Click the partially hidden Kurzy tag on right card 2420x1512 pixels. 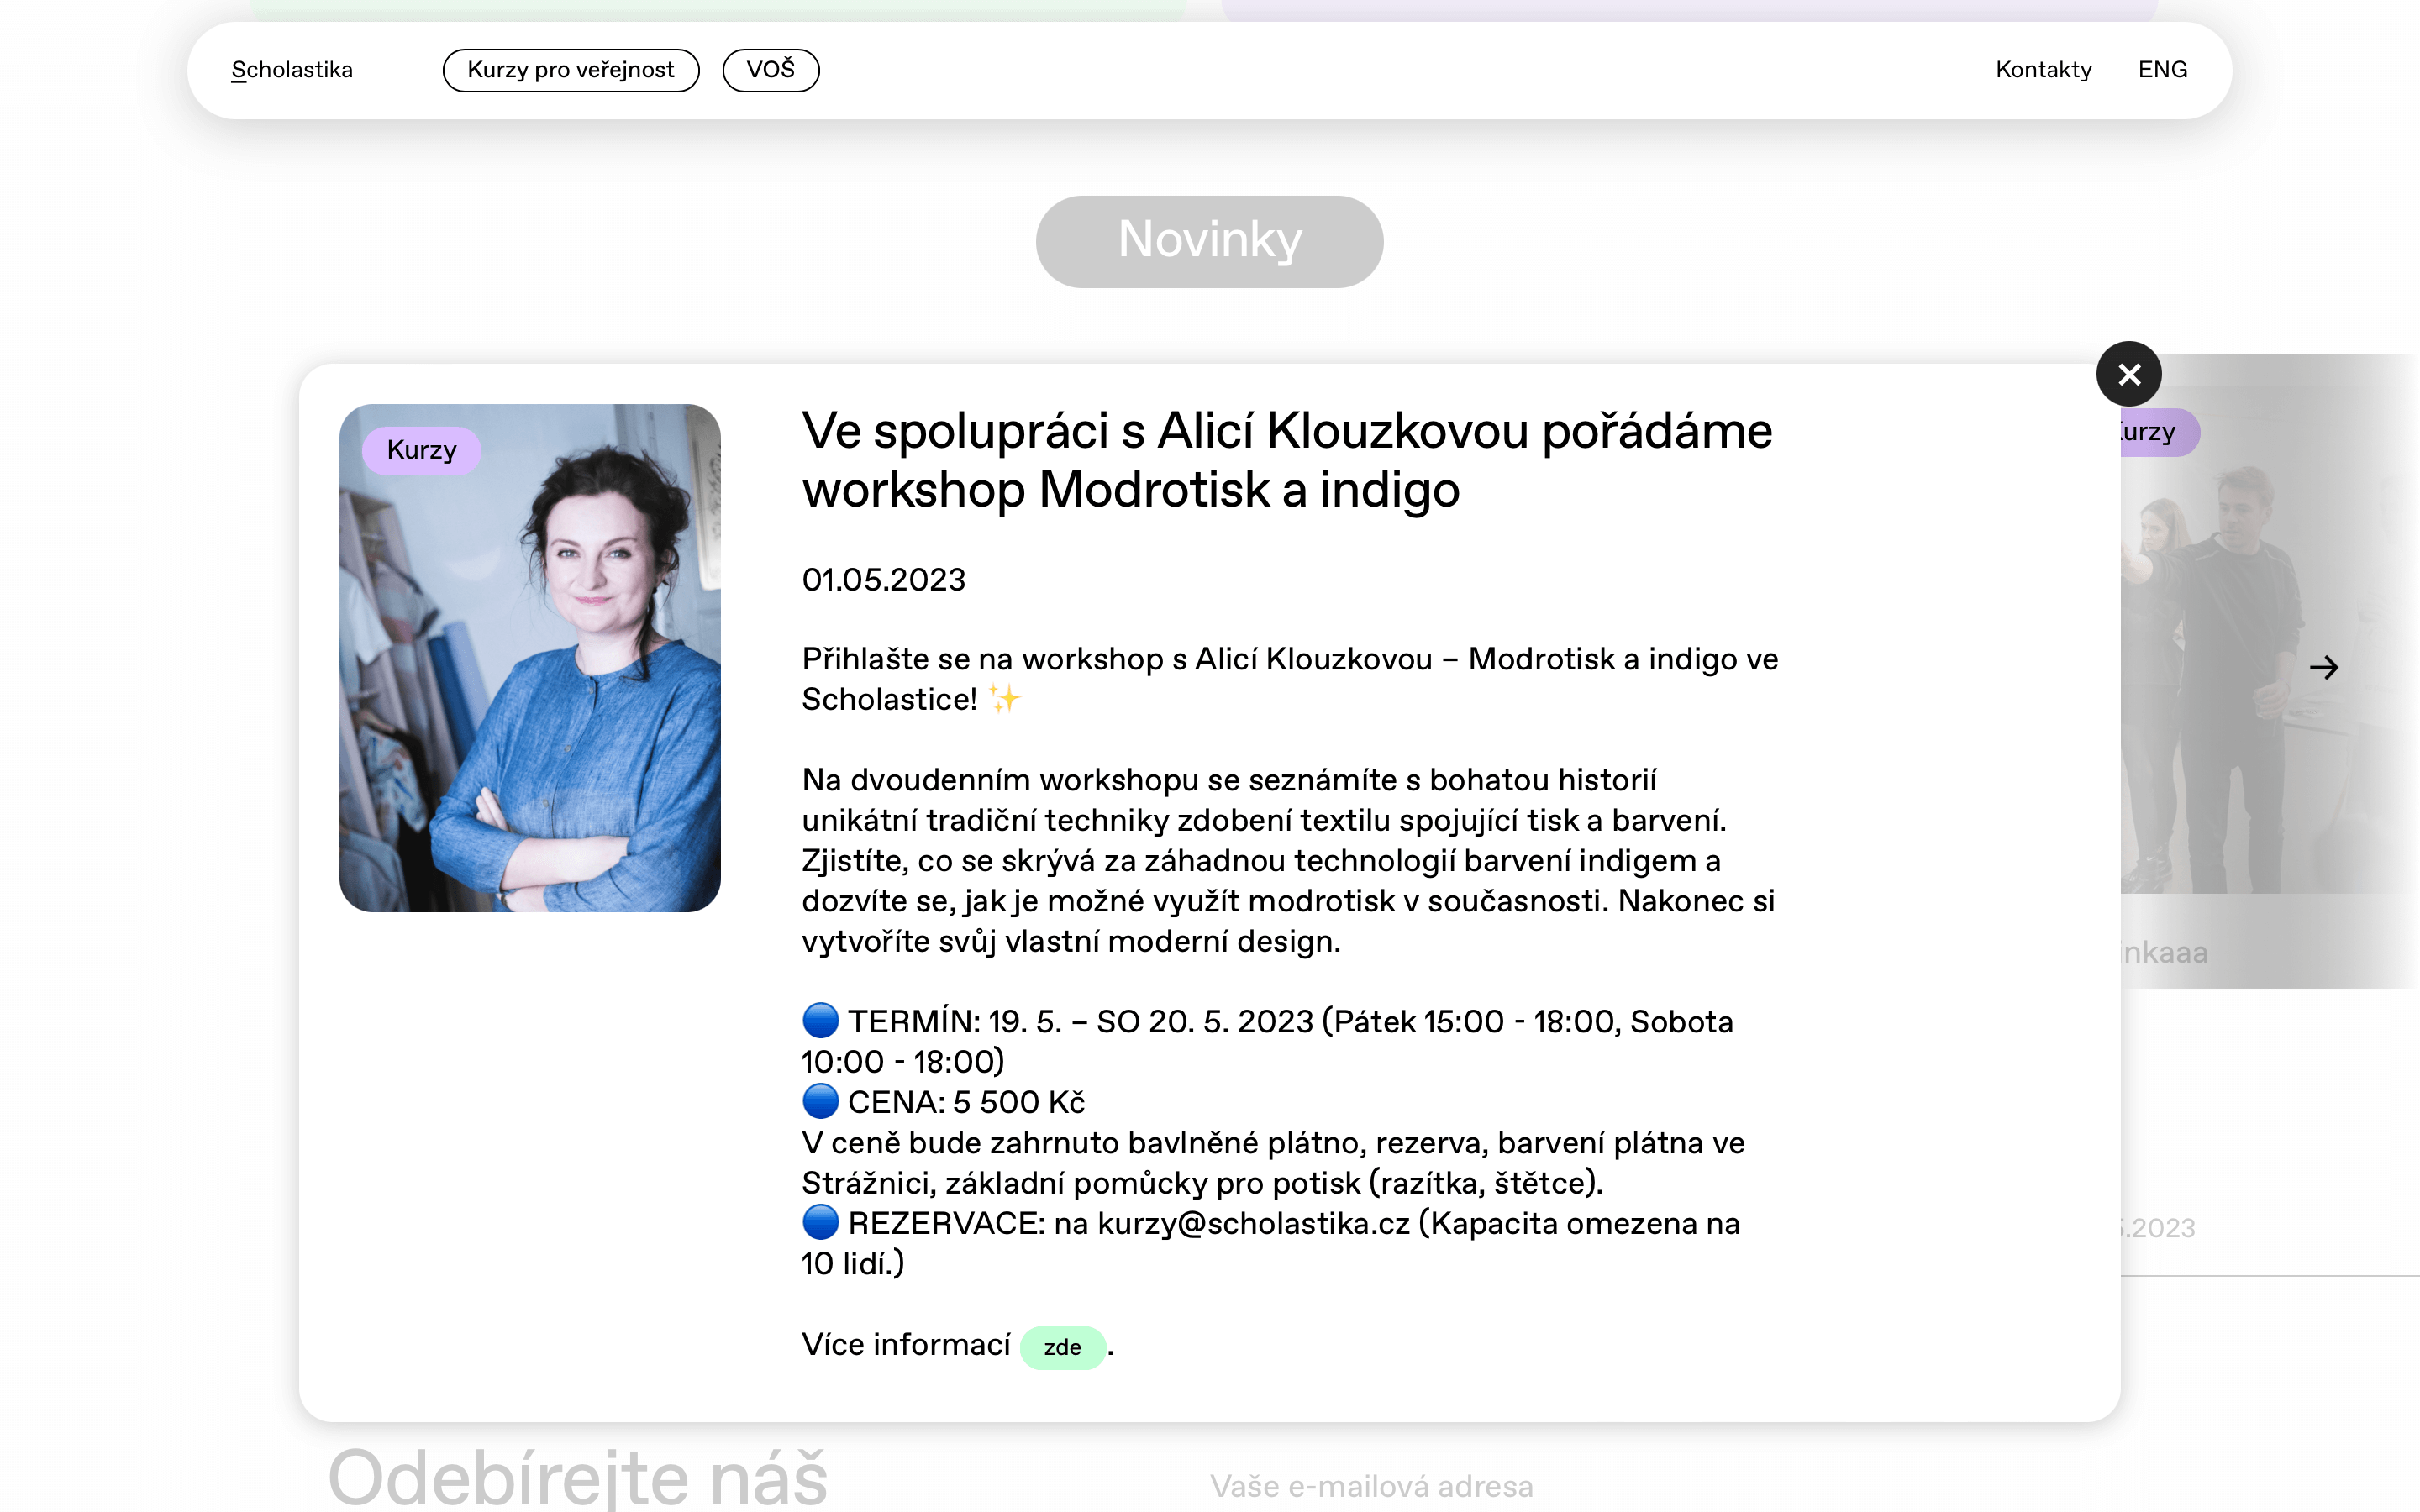tap(2158, 432)
